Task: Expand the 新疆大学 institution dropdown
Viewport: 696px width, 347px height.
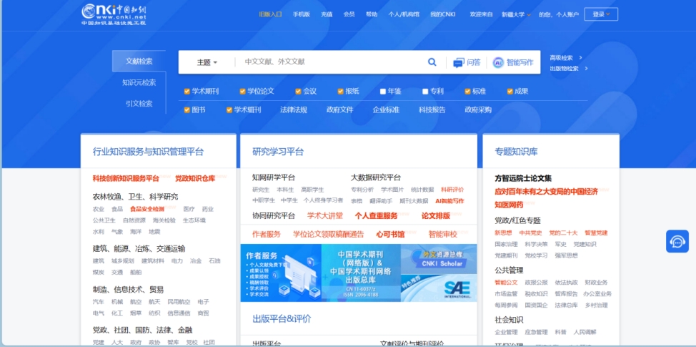Action: pos(516,14)
